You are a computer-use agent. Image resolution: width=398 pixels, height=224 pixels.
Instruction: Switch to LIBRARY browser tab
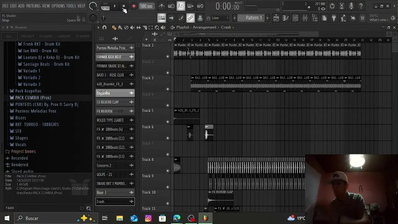(x=64, y=36)
